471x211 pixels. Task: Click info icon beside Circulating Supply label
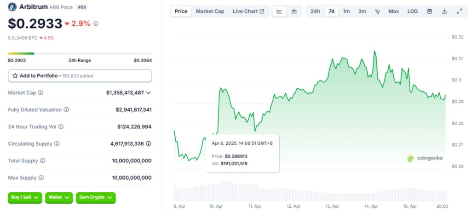pos(57,144)
